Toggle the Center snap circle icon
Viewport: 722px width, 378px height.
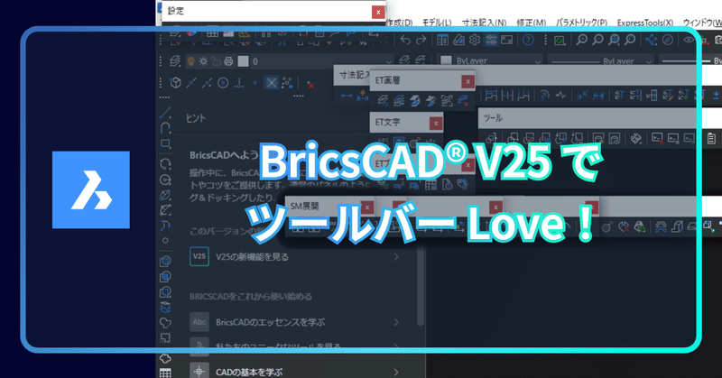tap(223, 83)
